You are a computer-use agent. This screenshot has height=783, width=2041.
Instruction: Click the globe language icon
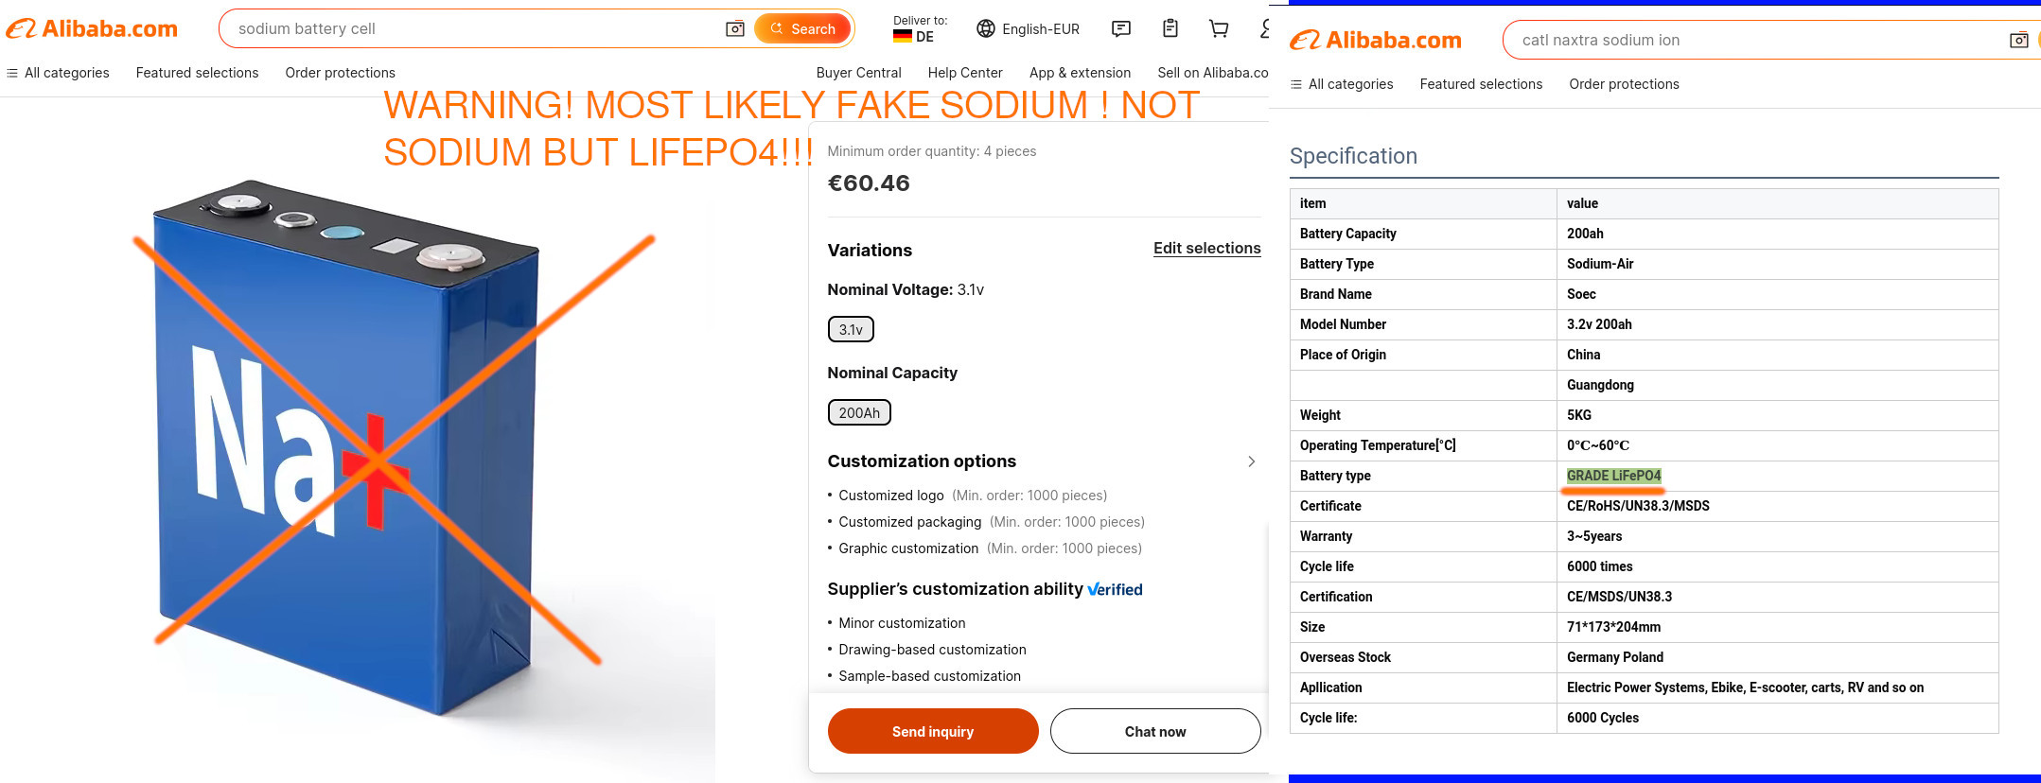(x=986, y=29)
